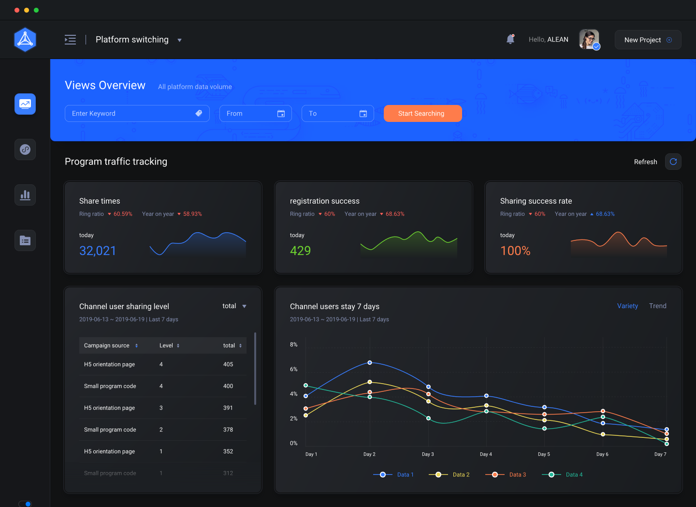Click the New Project button
696x507 pixels.
click(648, 40)
